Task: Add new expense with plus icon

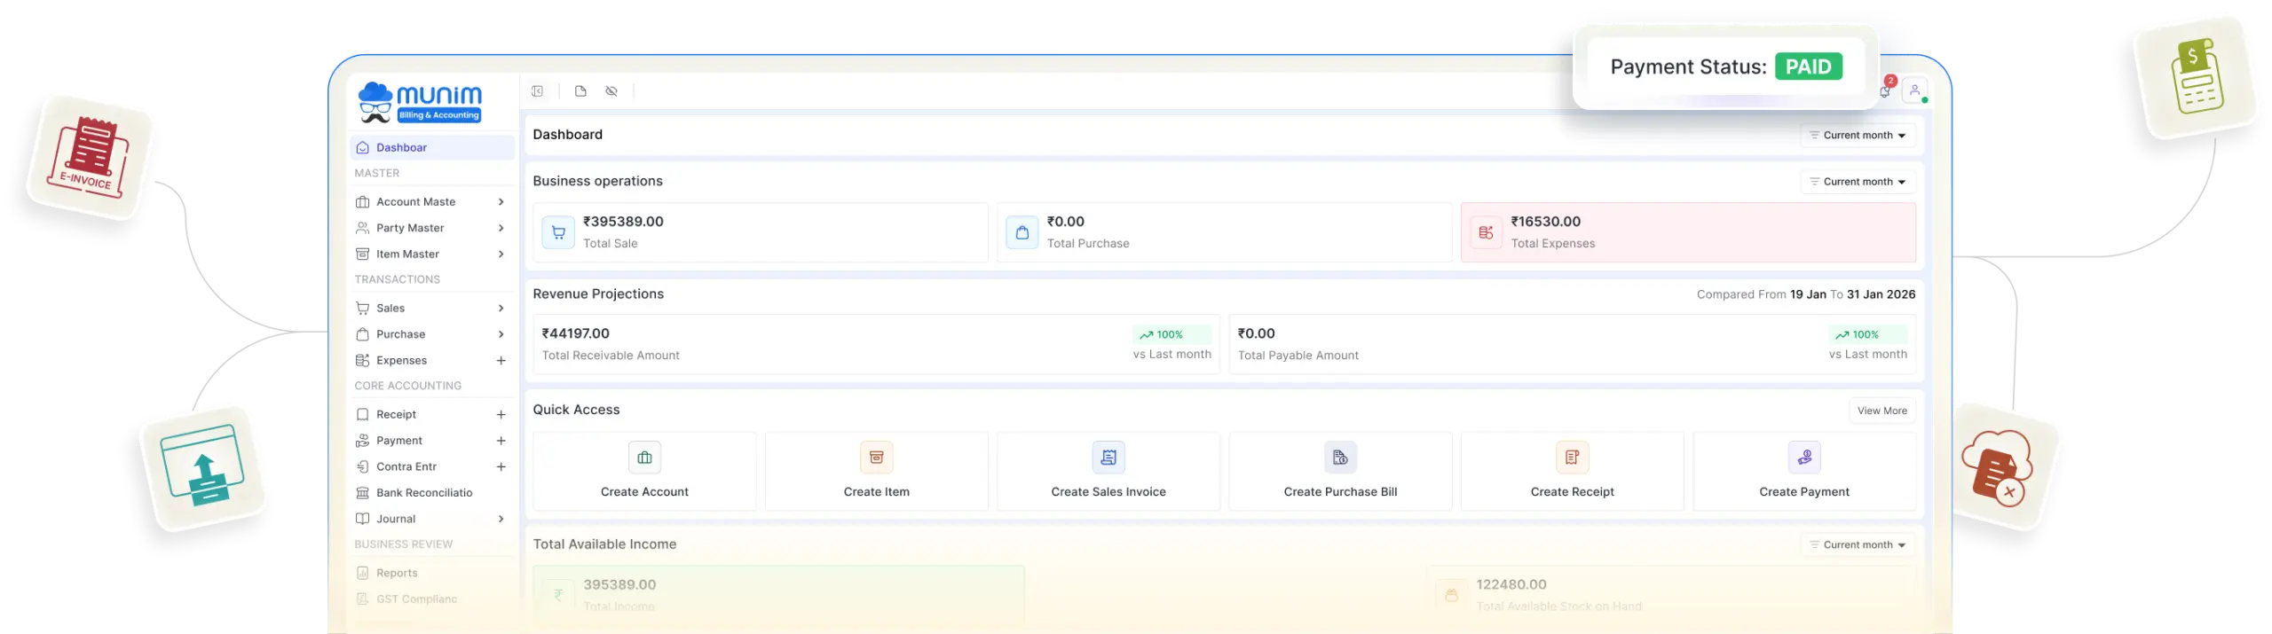Action: [x=501, y=361]
